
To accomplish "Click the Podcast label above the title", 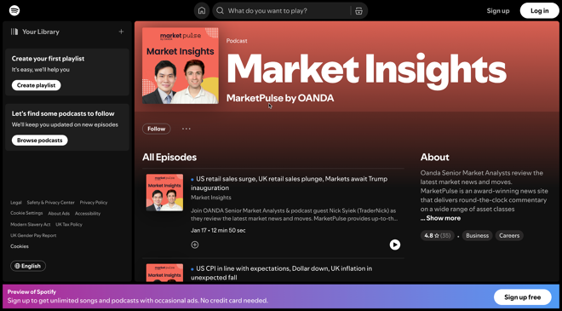I will (x=237, y=41).
